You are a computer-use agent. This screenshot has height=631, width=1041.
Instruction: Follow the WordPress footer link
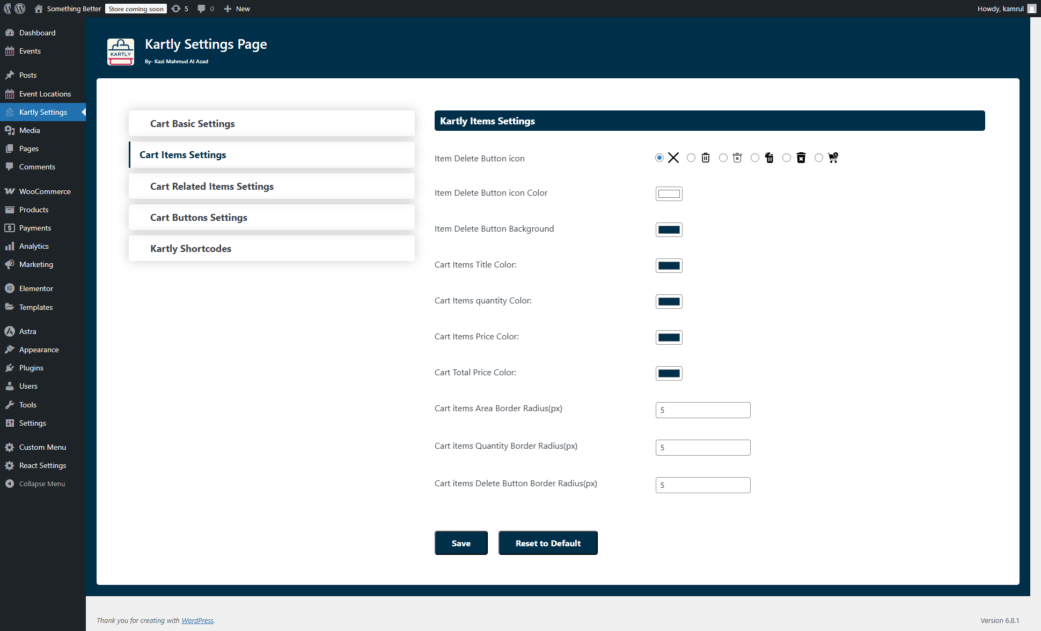pos(197,620)
